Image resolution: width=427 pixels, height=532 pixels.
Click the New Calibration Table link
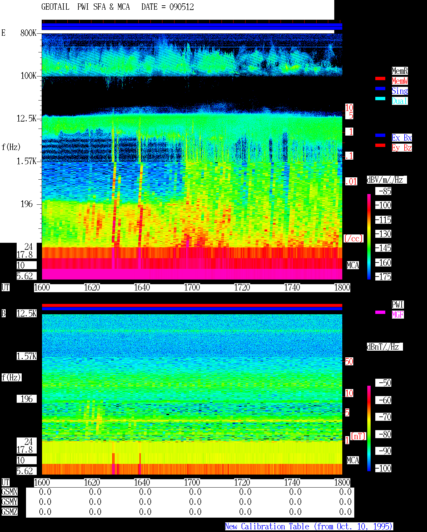tap(309, 527)
